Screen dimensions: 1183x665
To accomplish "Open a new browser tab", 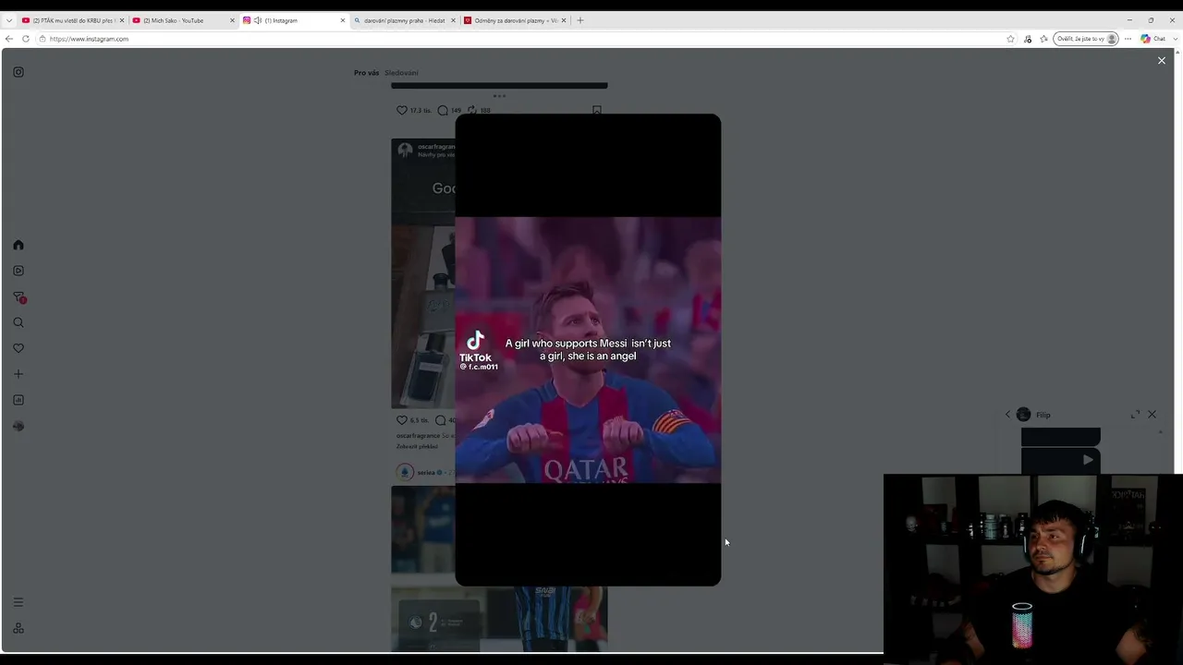I will [x=580, y=20].
